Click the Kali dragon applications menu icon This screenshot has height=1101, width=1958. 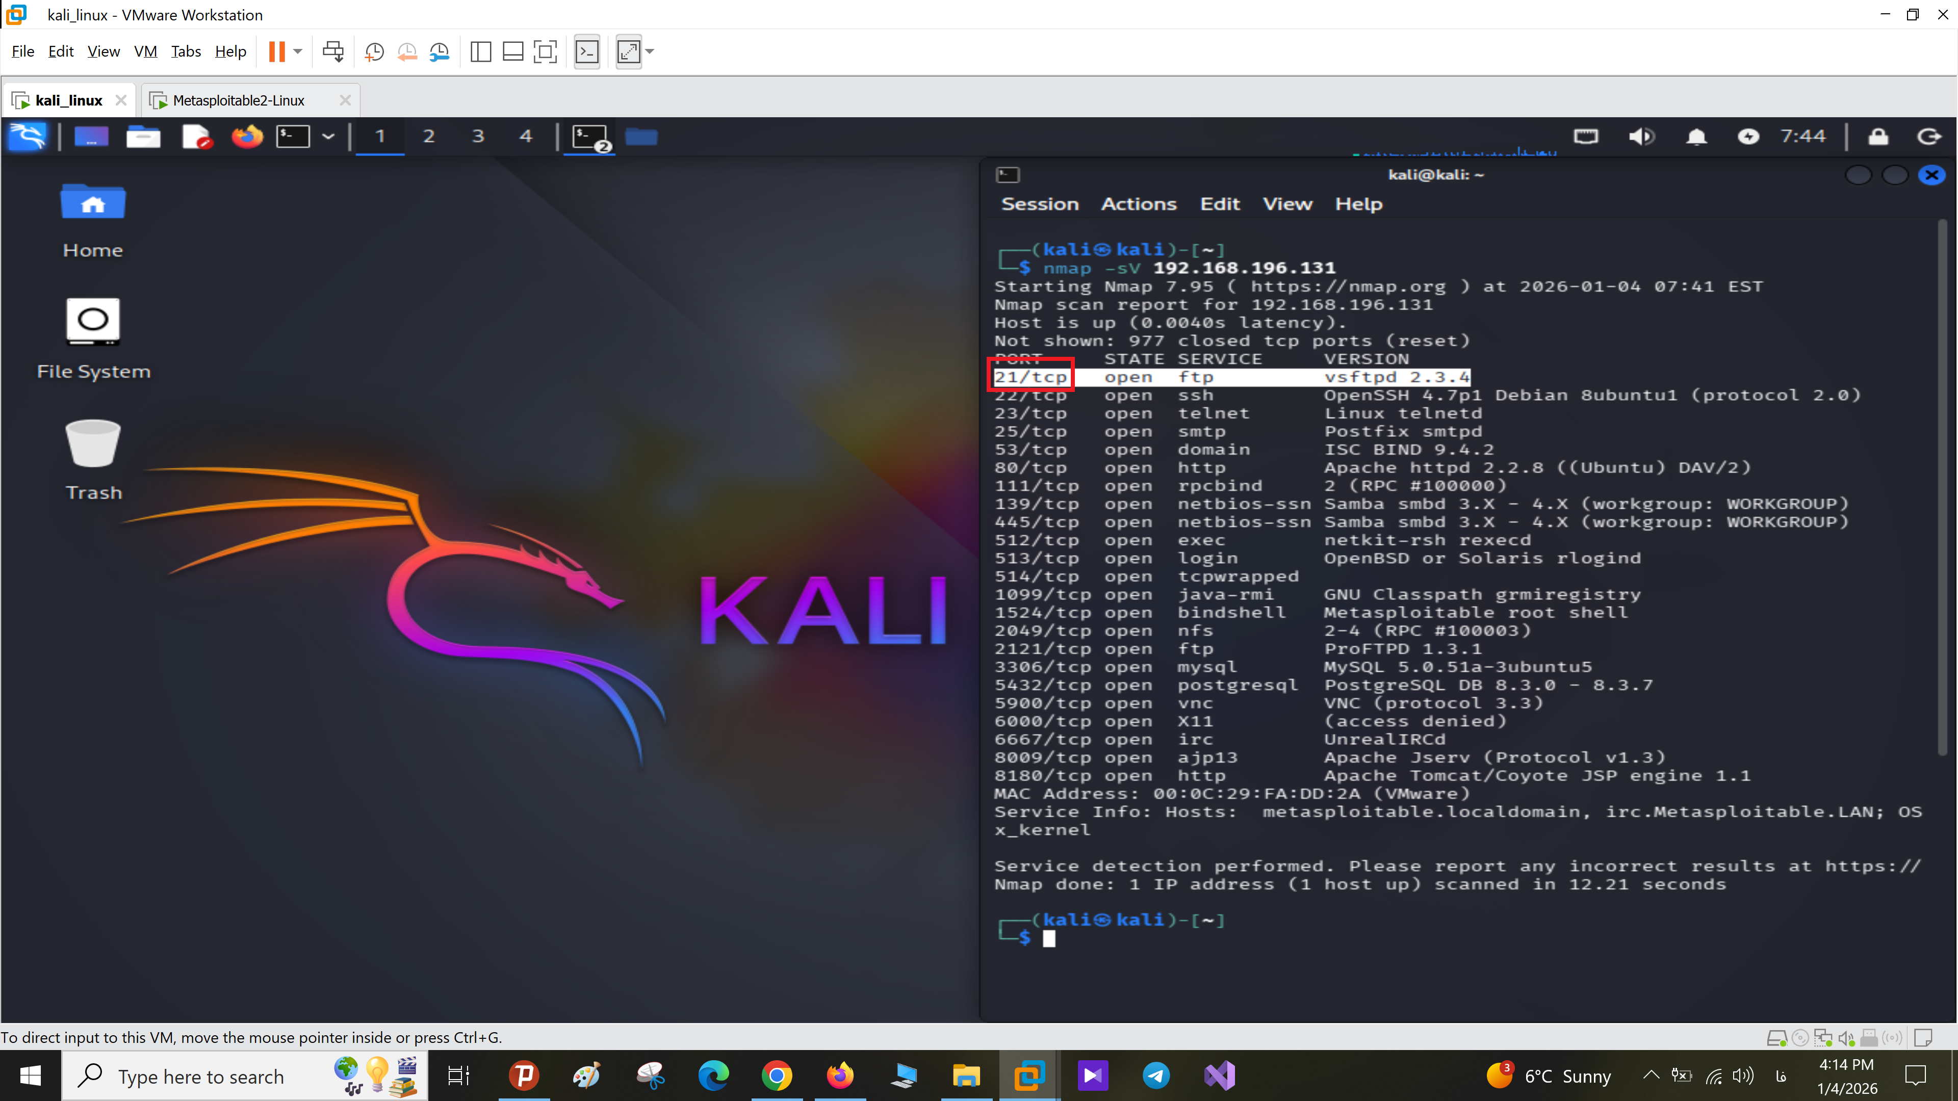28,137
